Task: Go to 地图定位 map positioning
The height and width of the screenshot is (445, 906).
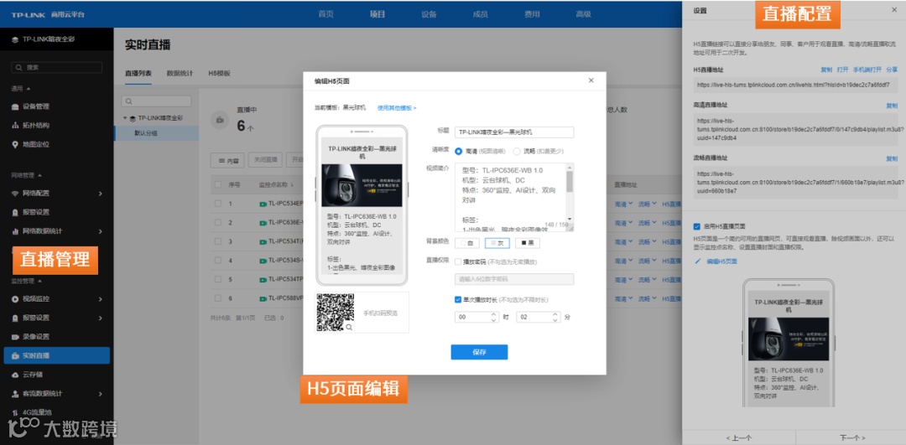Action: (36, 144)
